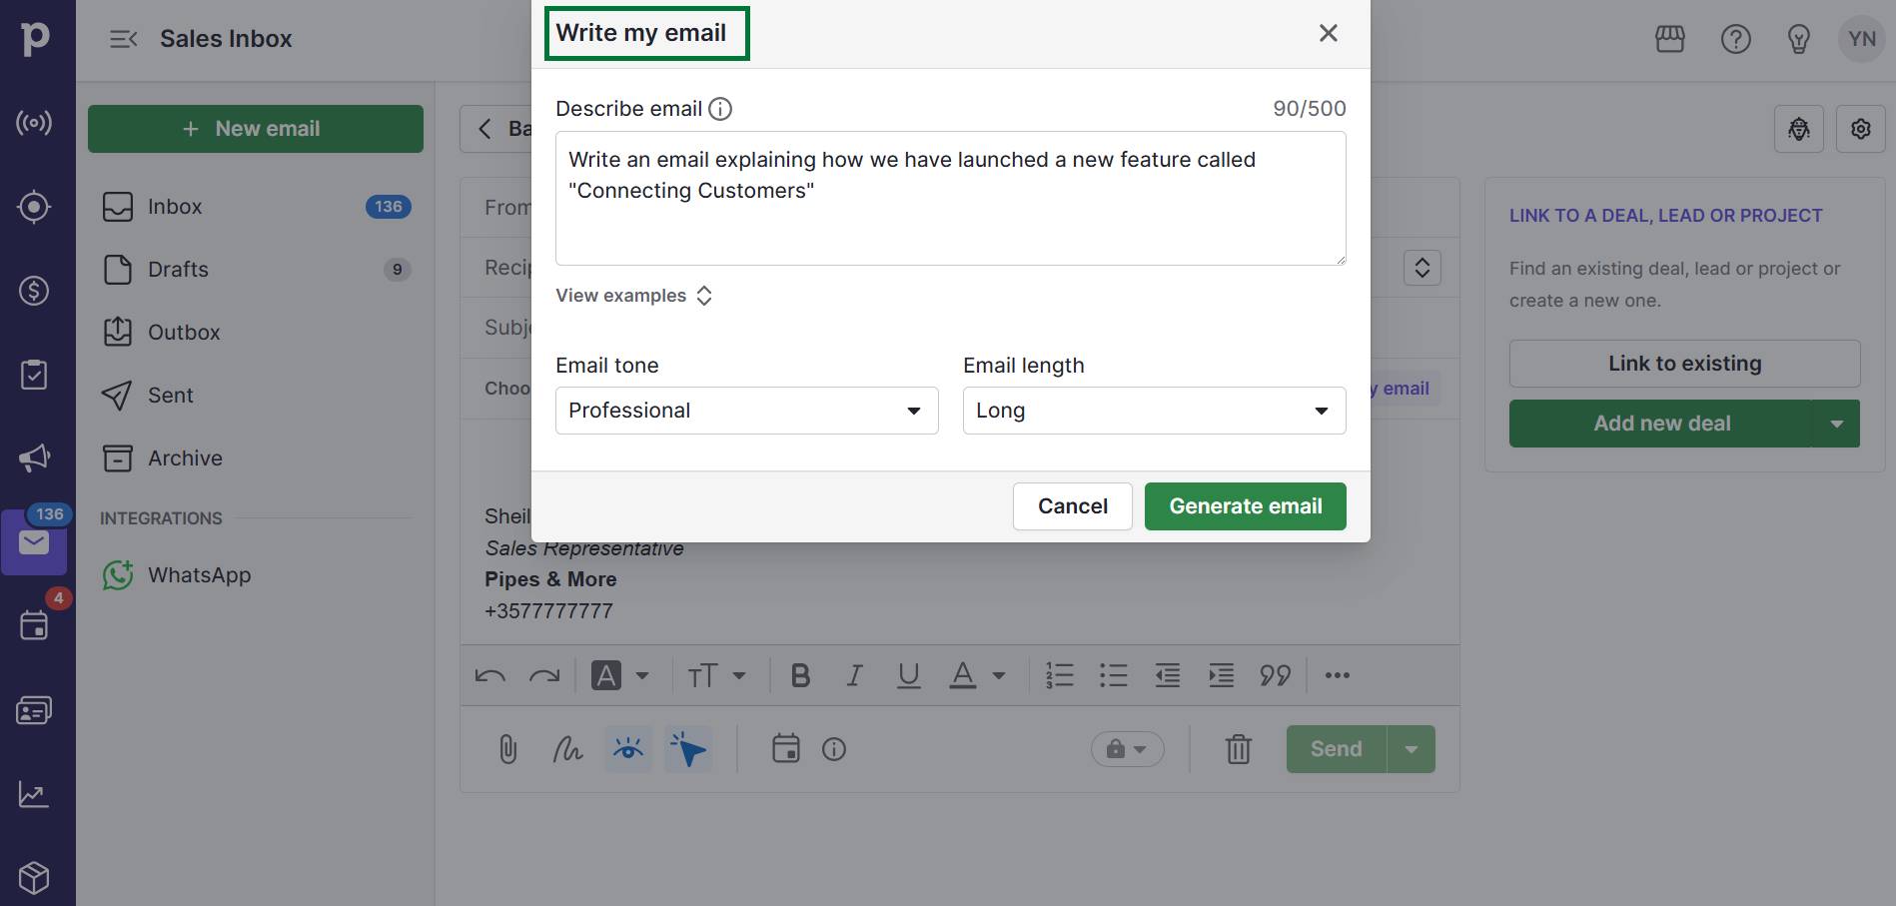Click in the Describe email text area
This screenshot has width=1896, height=906.
[x=951, y=199]
